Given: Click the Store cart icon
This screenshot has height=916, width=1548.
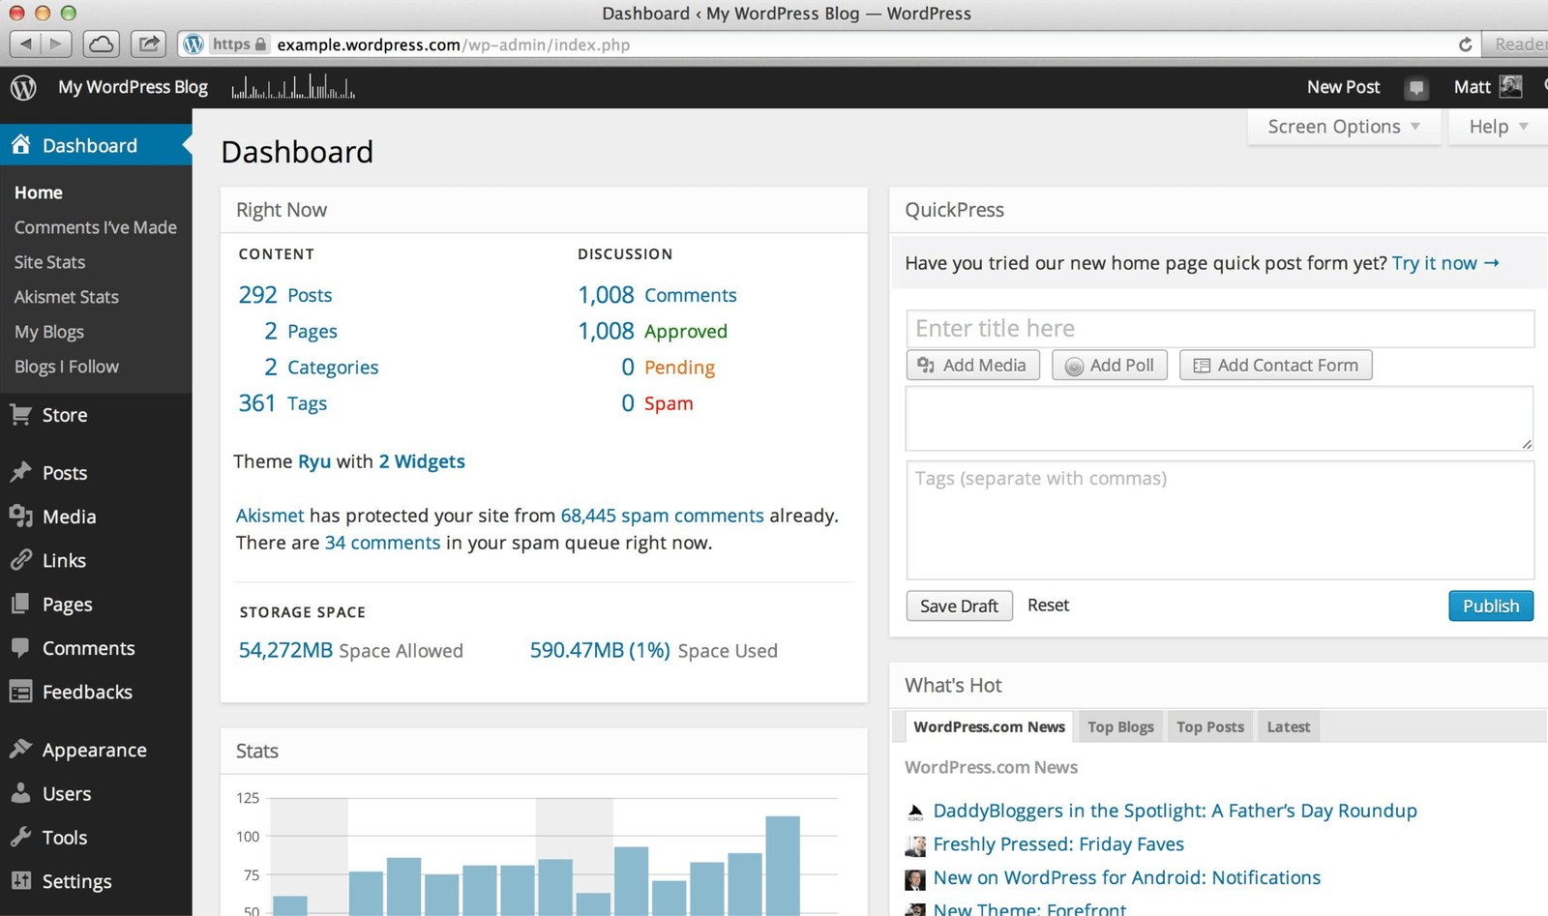Looking at the screenshot, I should pyautogui.click(x=20, y=415).
